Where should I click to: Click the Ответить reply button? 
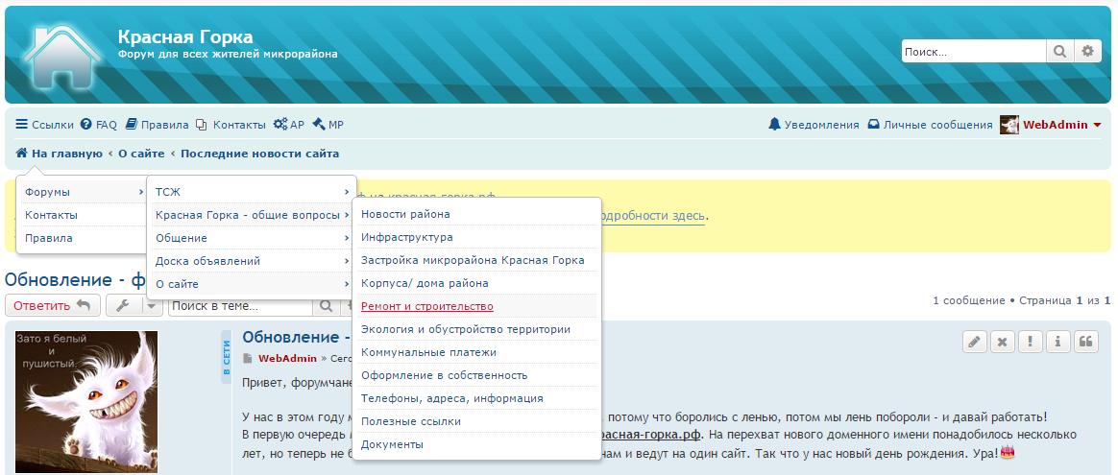52,306
